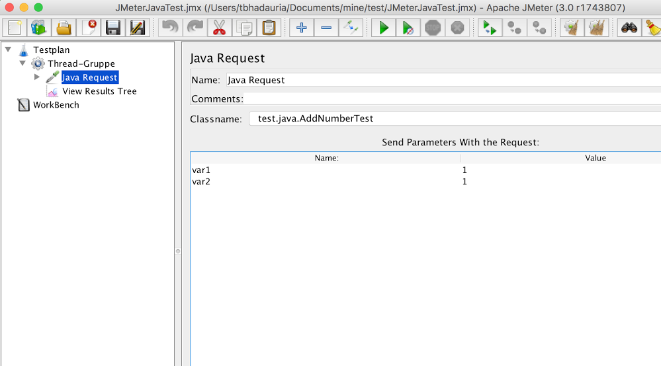This screenshot has height=366, width=661.
Task: Select WorkBench in the tree
Action: pyautogui.click(x=56, y=105)
